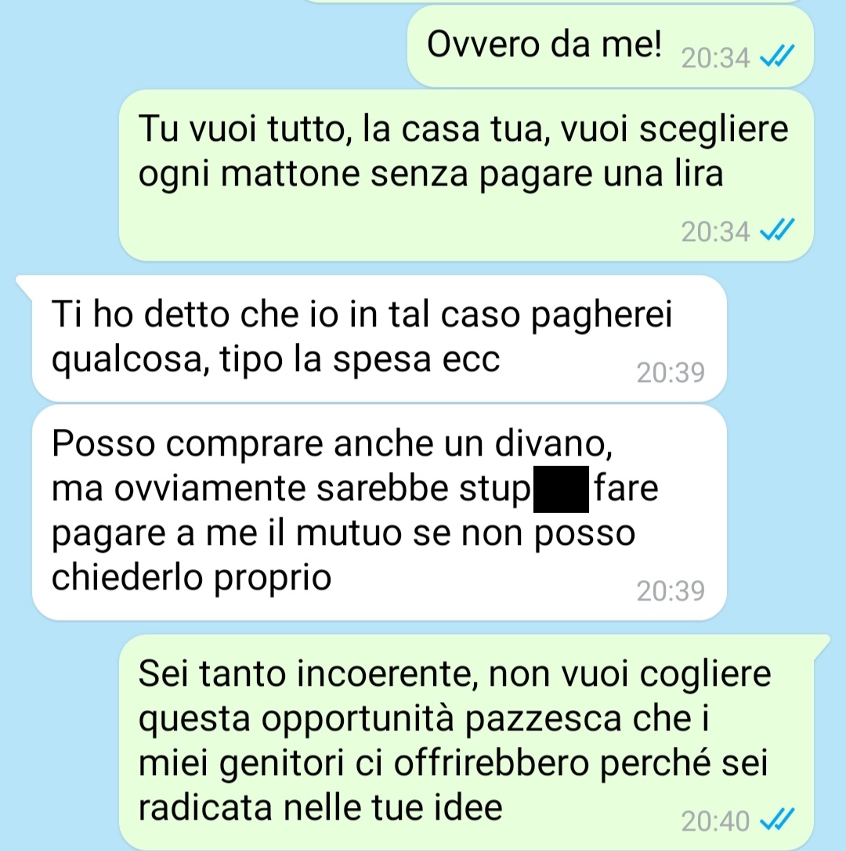Tap the 20:40 timestamp on the last message
The image size is (846, 851).
pos(715,822)
